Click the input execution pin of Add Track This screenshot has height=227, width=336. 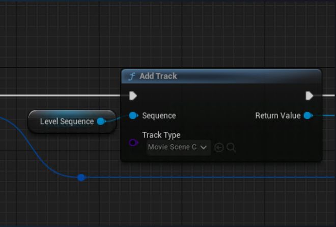(x=133, y=96)
